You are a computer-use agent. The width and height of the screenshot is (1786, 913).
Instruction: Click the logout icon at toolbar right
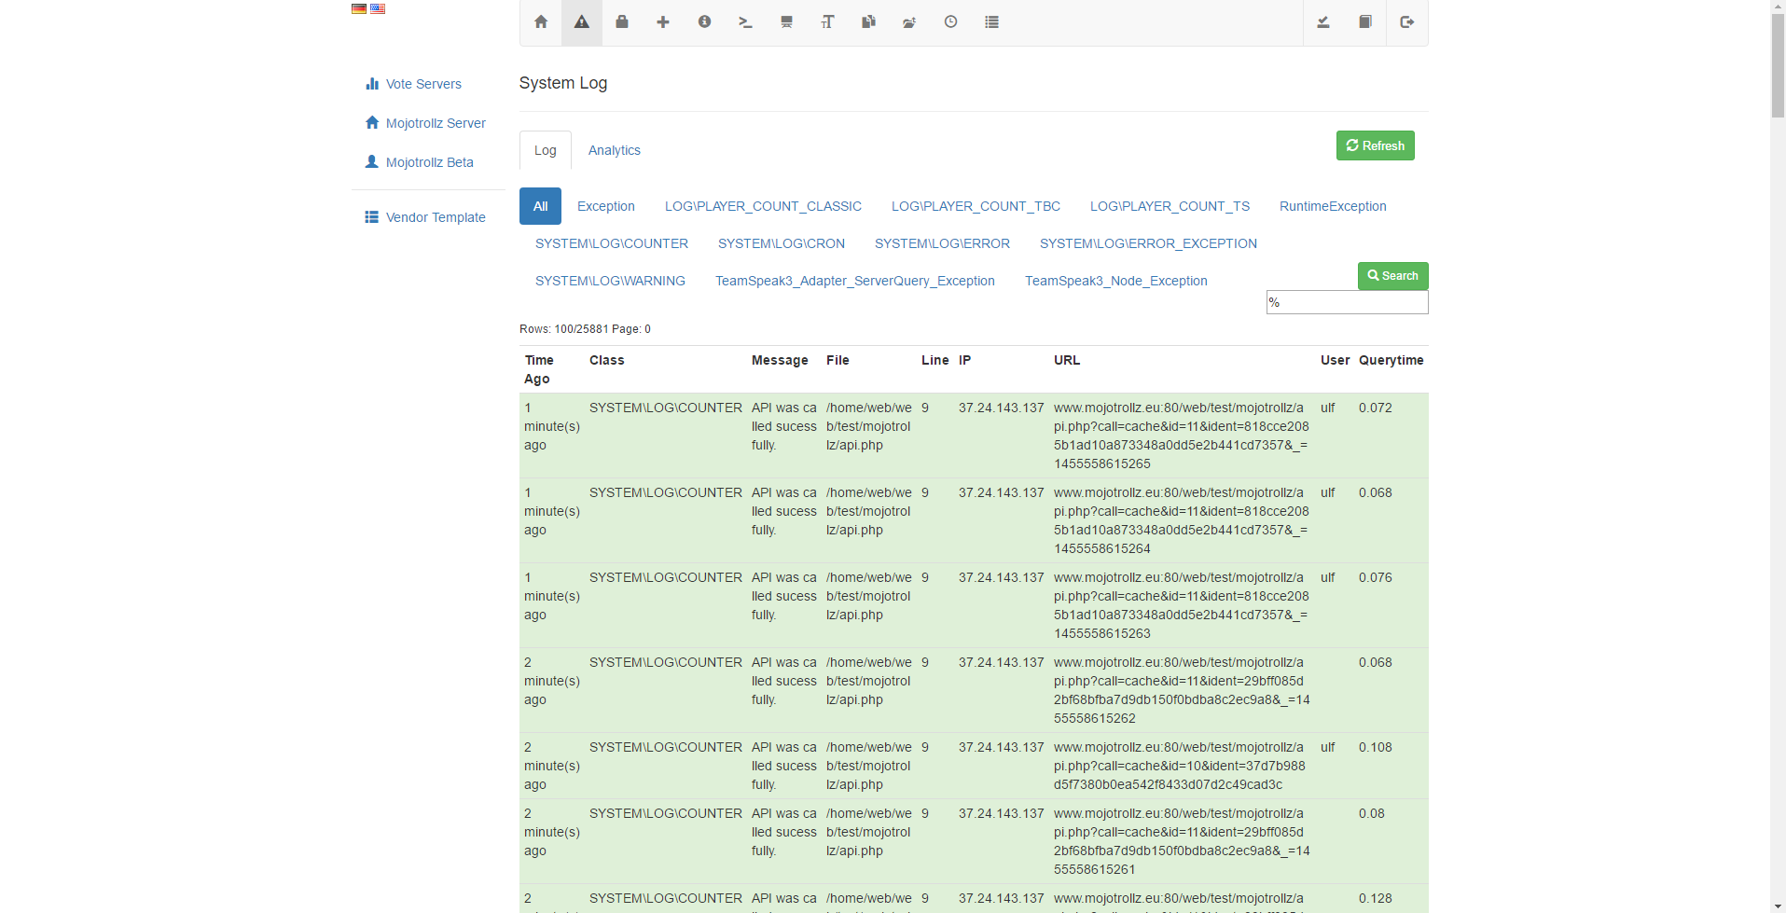click(x=1406, y=22)
